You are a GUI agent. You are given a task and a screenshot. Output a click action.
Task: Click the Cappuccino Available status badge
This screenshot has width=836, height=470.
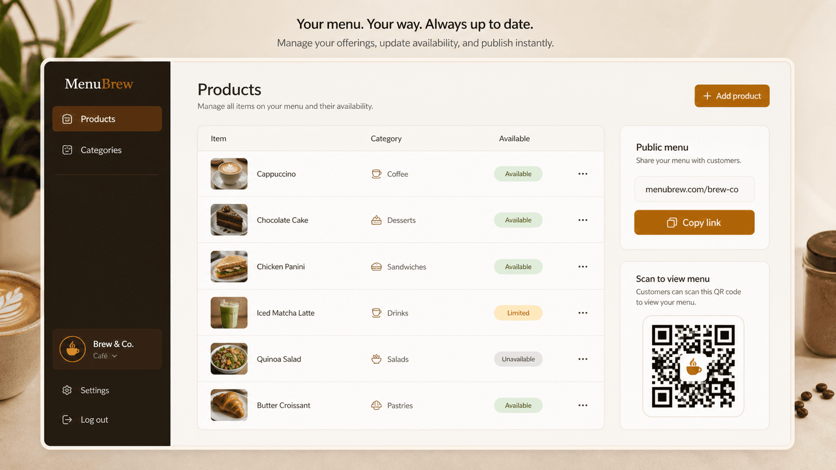point(518,174)
